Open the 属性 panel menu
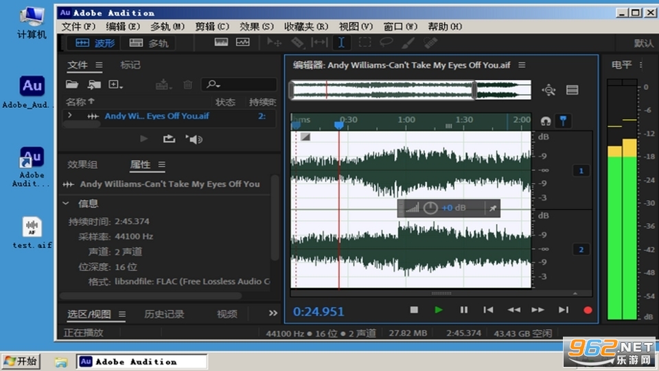 click(162, 164)
